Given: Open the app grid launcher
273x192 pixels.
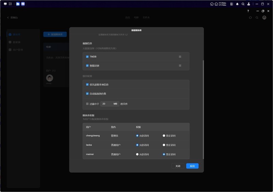Looking at the screenshot, I should click(x=10, y=4).
